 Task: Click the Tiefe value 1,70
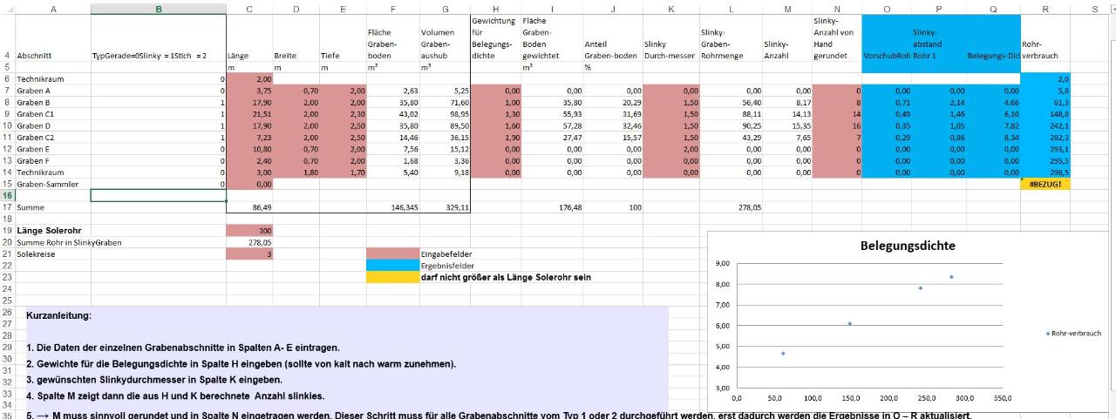pos(343,172)
